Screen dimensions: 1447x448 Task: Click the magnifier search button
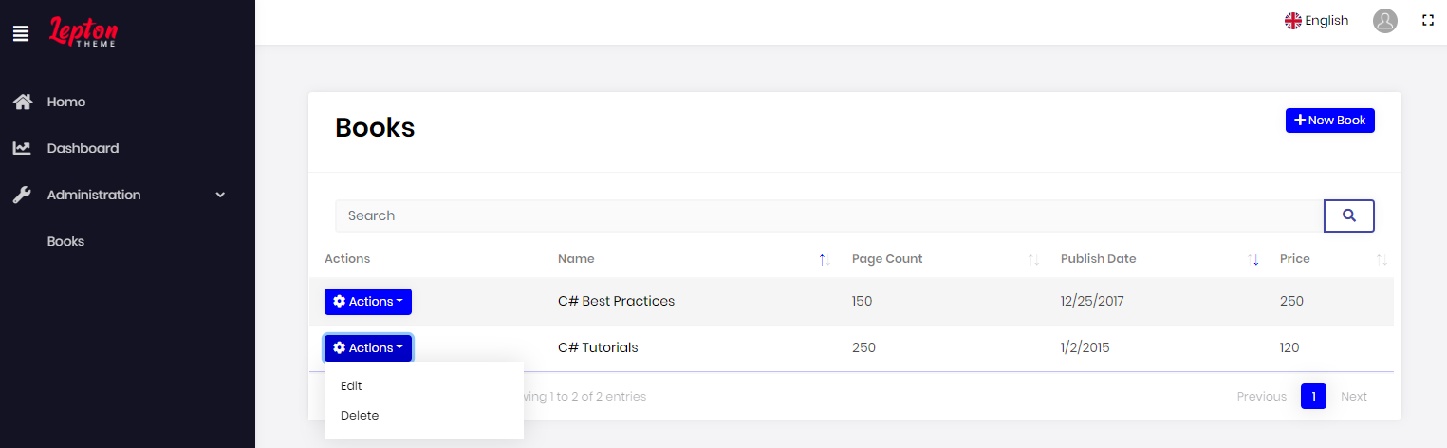[x=1349, y=215]
